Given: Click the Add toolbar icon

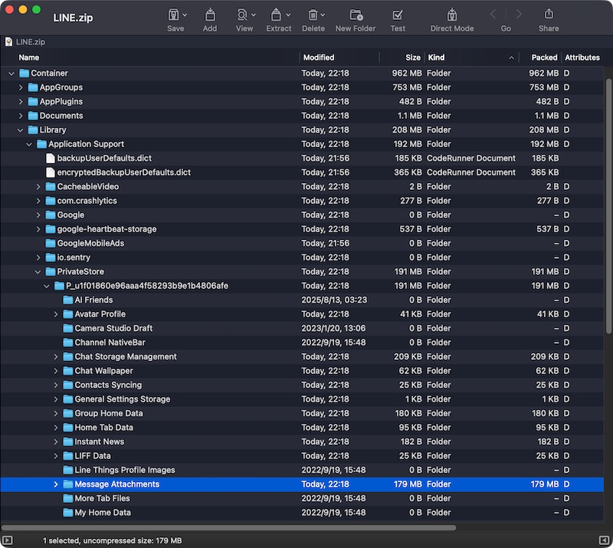Looking at the screenshot, I should pyautogui.click(x=210, y=15).
